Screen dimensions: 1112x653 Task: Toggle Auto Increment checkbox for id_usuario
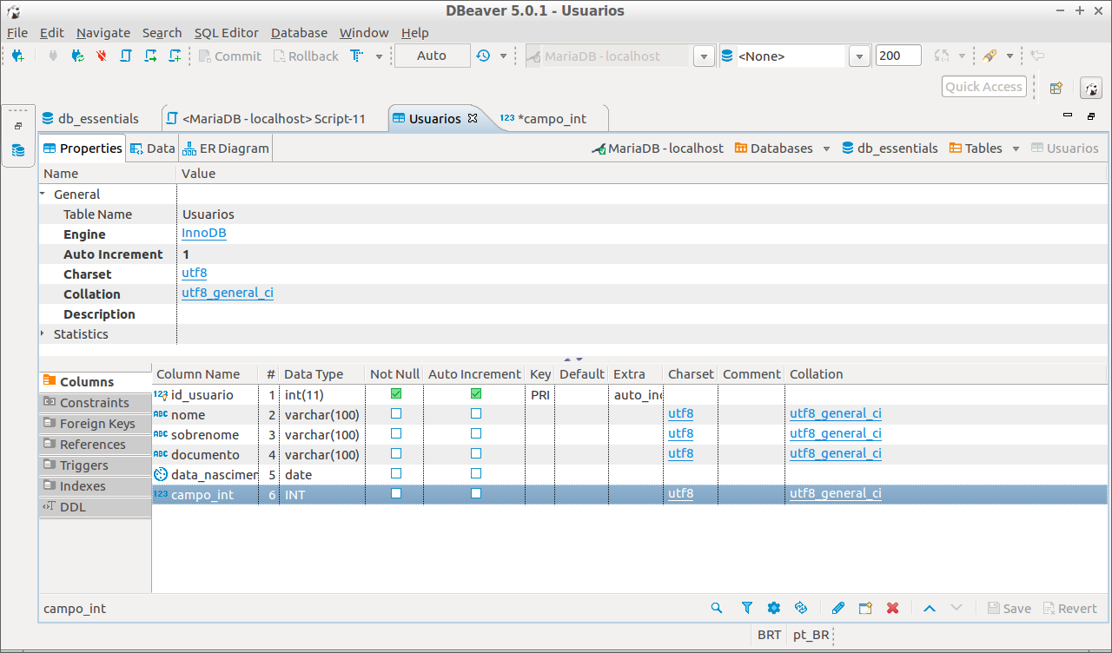pyautogui.click(x=476, y=394)
